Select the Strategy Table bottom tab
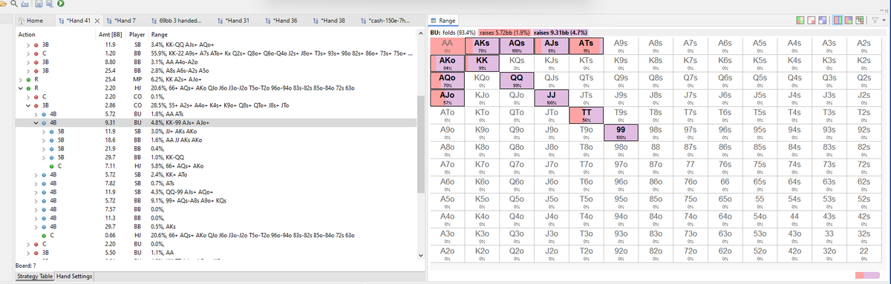The height and width of the screenshot is (284, 891). click(x=35, y=276)
